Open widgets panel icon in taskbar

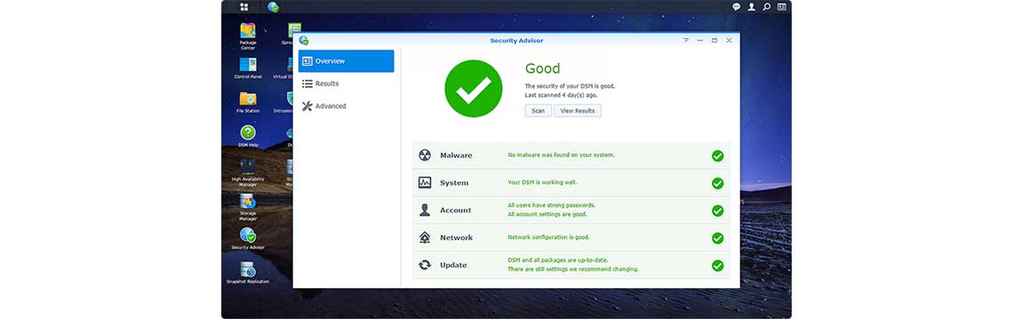tap(782, 7)
